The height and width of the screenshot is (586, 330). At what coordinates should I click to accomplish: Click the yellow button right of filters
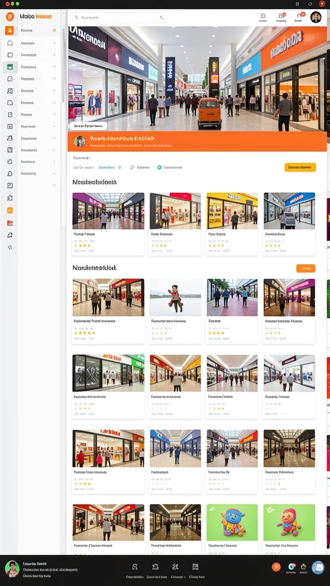click(300, 168)
